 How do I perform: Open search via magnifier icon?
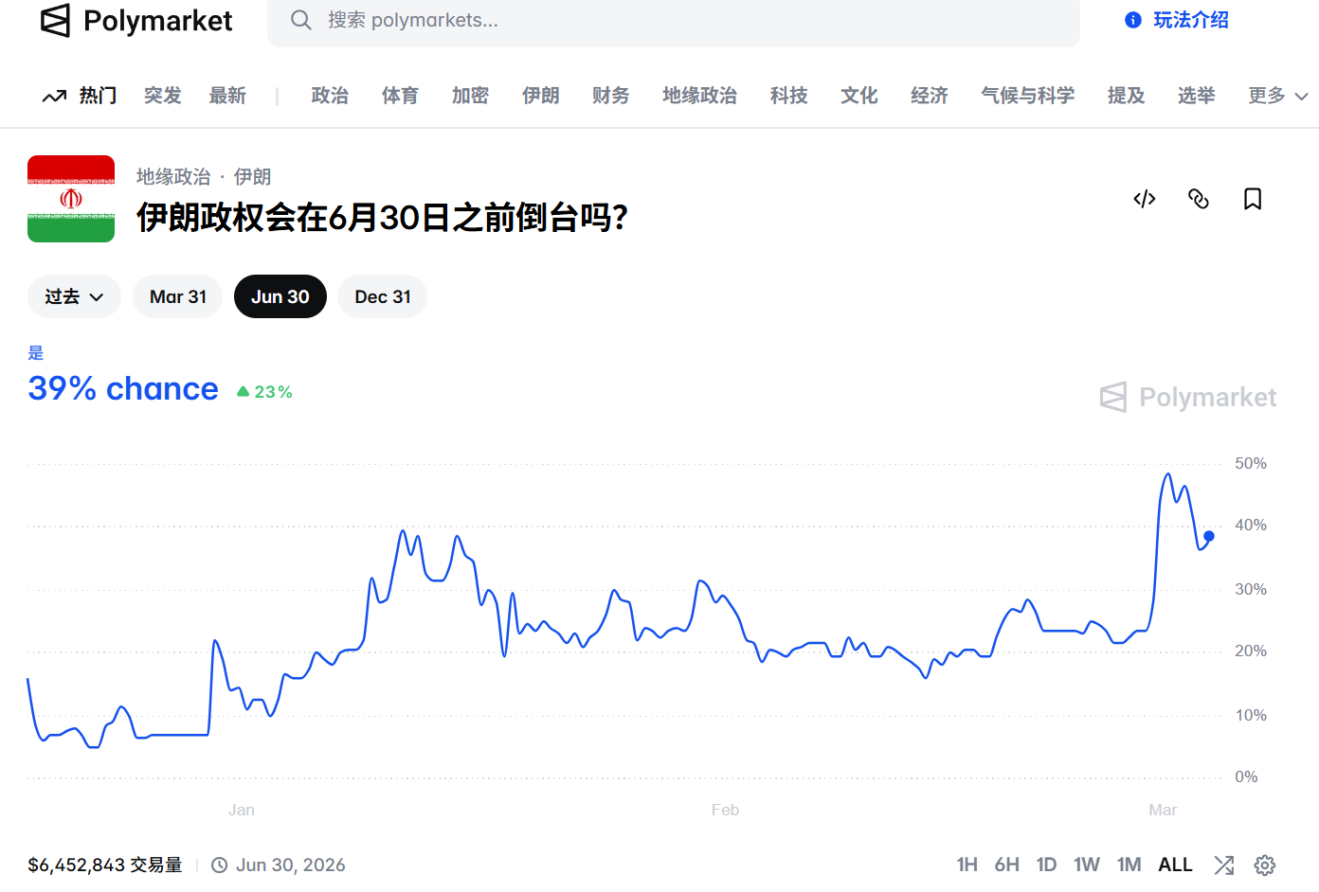(300, 20)
